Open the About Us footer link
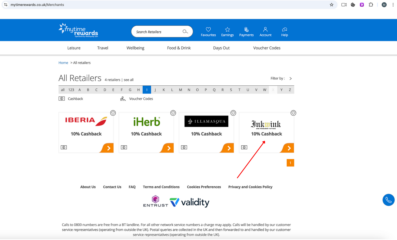The height and width of the screenshot is (240, 397). [88, 187]
